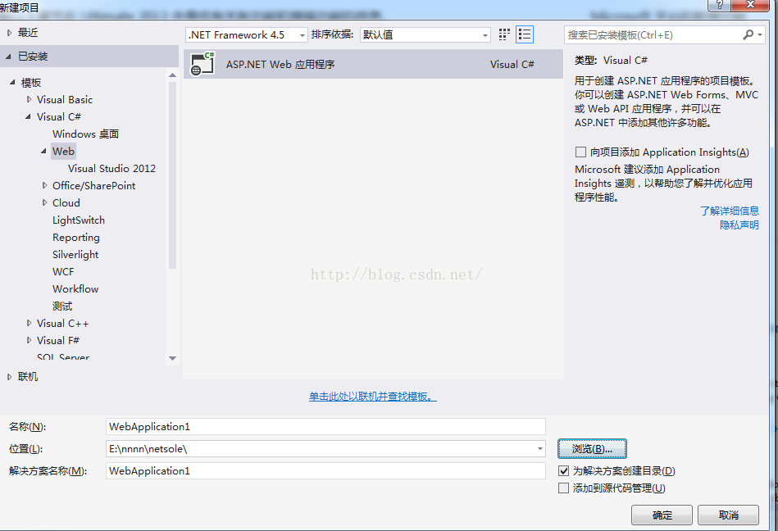Select the 测试 category
778x531 pixels.
pyautogui.click(x=62, y=306)
